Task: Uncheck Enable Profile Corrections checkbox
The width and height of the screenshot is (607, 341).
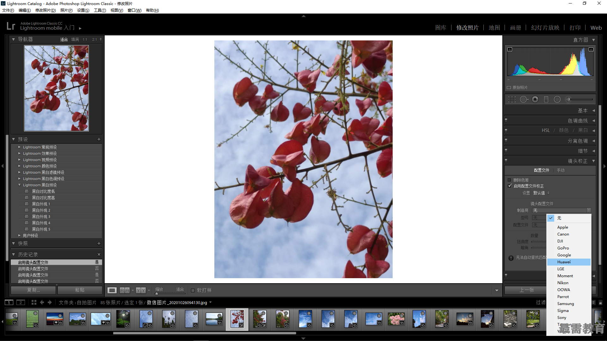Action: 509,186
